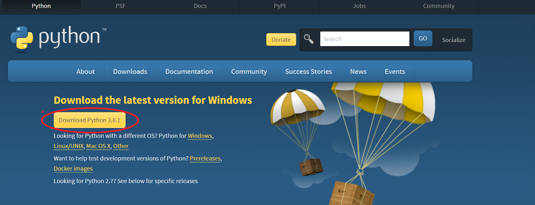Image resolution: width=535 pixels, height=205 pixels.
Task: Open Success Stories navigation item
Action: (309, 72)
